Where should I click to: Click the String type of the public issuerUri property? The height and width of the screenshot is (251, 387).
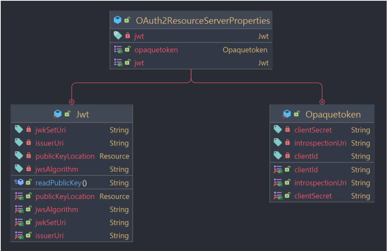(x=119, y=236)
